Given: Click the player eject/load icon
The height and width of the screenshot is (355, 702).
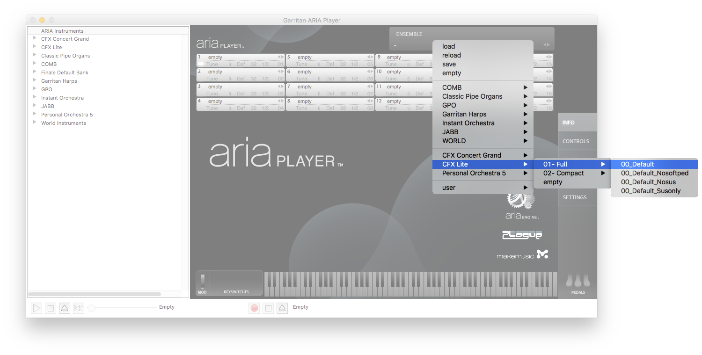Looking at the screenshot, I should click(65, 308).
